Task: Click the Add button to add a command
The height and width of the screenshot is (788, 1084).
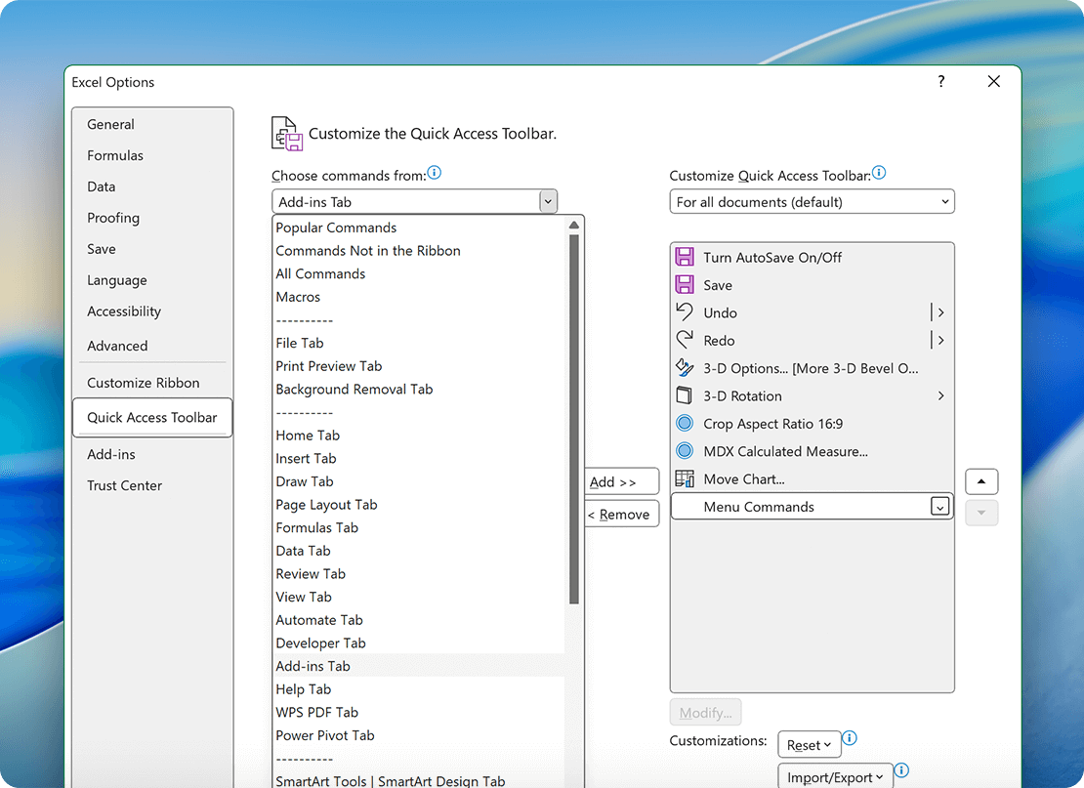Action: point(621,480)
